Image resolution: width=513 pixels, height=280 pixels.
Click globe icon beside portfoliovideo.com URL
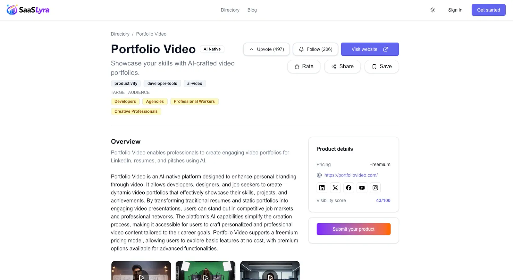point(319,175)
